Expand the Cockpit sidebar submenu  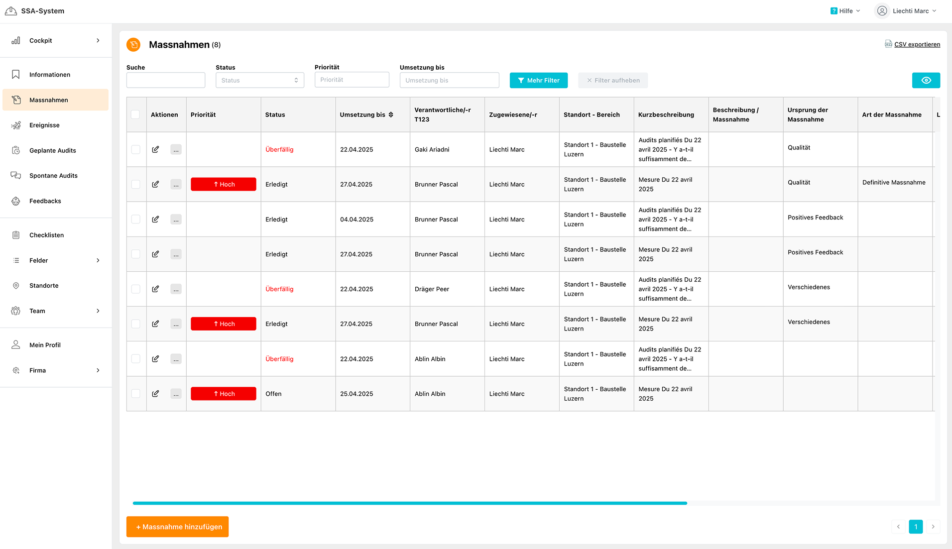[x=98, y=40]
